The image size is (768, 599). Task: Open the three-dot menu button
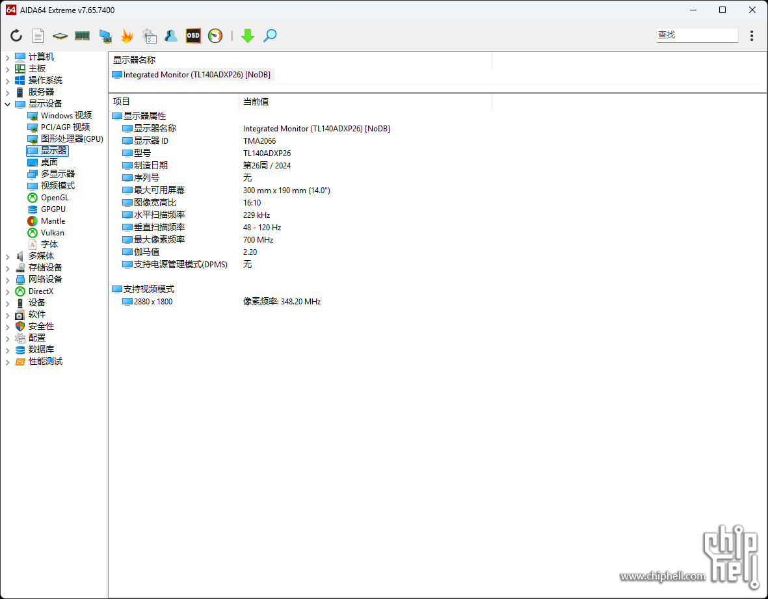tap(751, 35)
